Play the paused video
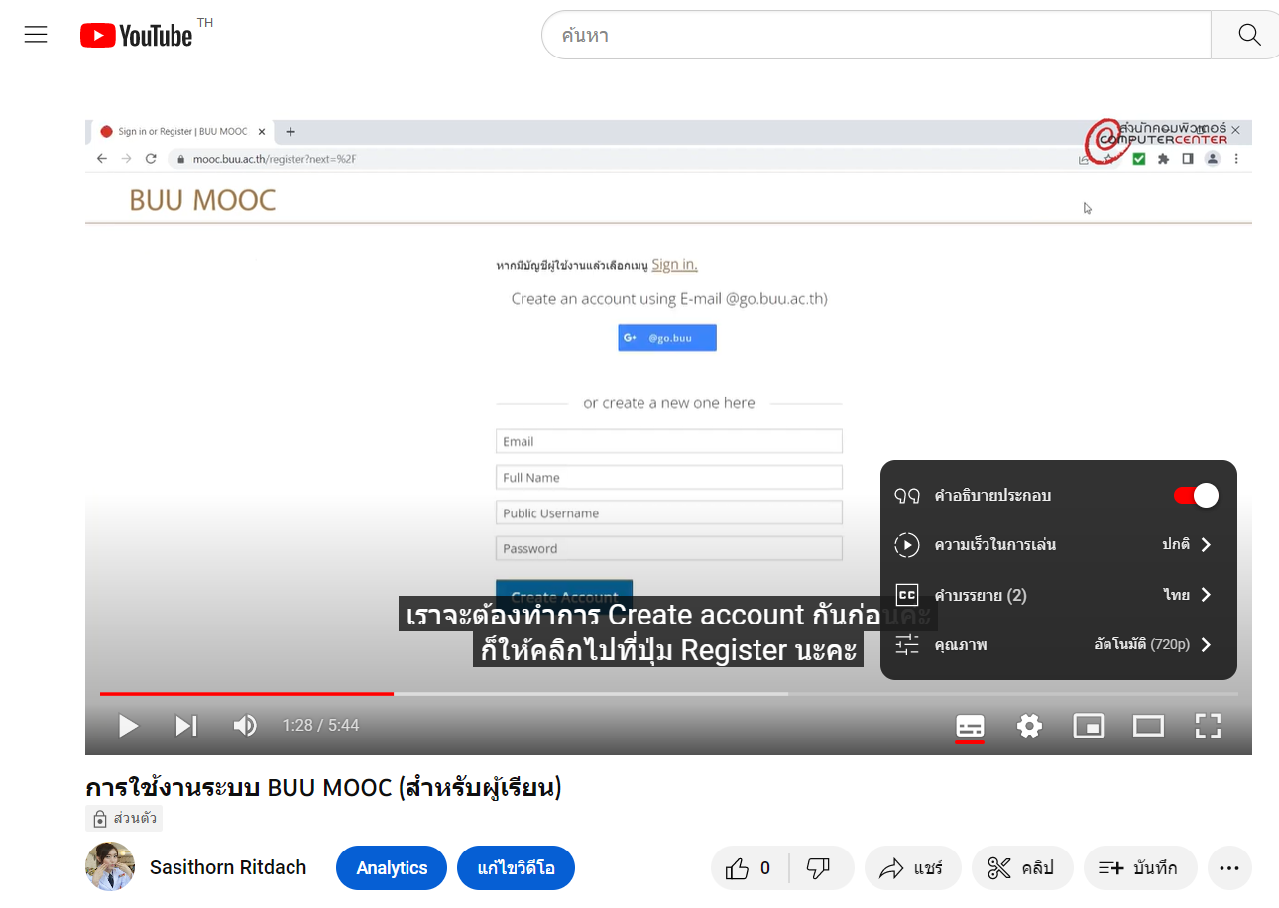This screenshot has height=908, width=1279. pyautogui.click(x=128, y=726)
